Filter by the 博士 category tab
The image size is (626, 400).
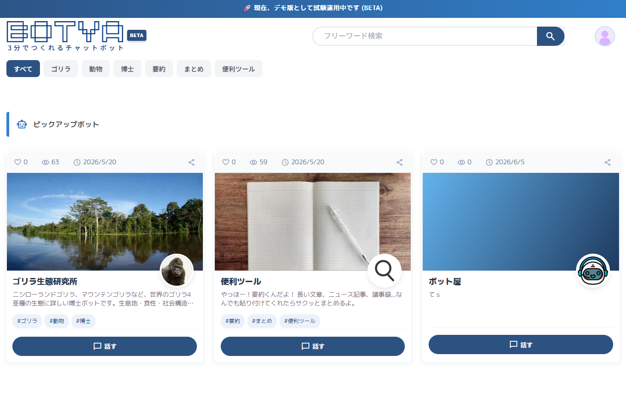click(x=127, y=69)
